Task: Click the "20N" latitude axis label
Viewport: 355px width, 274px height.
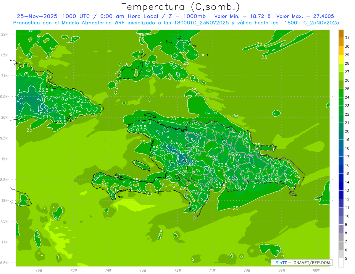Action: [x=5, y=117]
